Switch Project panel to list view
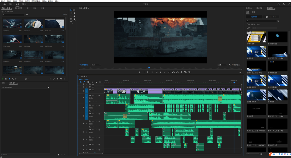This screenshot has width=291, height=158. [6, 79]
